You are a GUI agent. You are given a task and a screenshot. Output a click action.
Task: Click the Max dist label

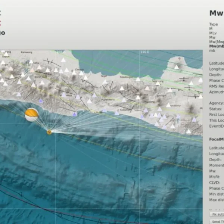pos(217,200)
